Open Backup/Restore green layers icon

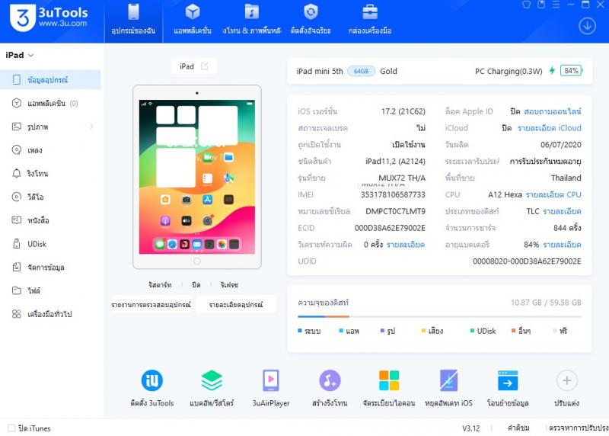[x=212, y=380]
